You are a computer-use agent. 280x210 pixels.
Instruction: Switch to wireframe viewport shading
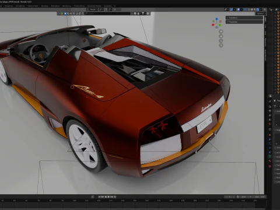[x=249, y=9]
